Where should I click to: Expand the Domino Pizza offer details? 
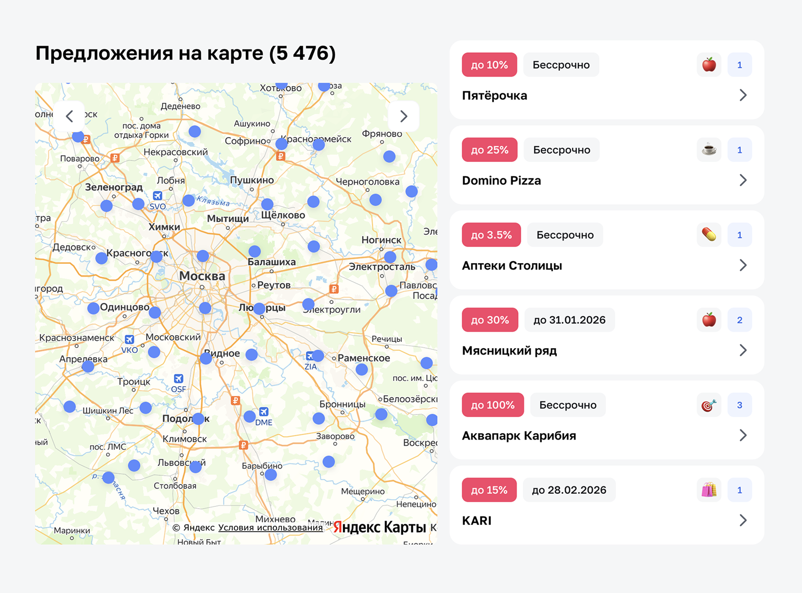click(x=744, y=180)
